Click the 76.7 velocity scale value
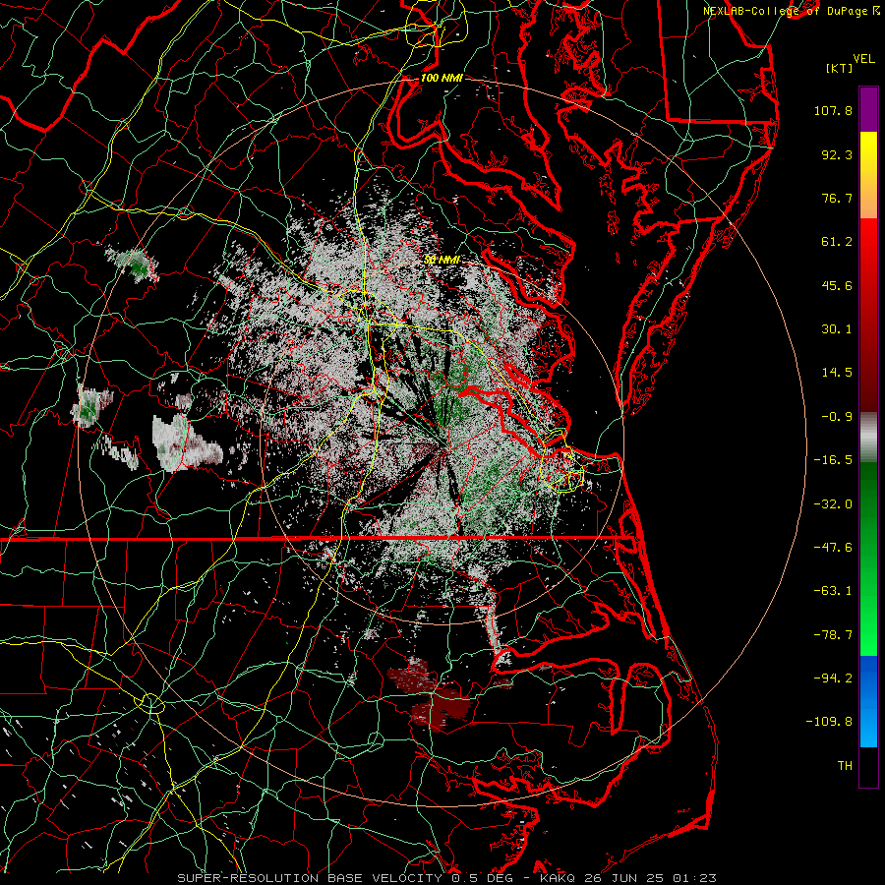 837,198
